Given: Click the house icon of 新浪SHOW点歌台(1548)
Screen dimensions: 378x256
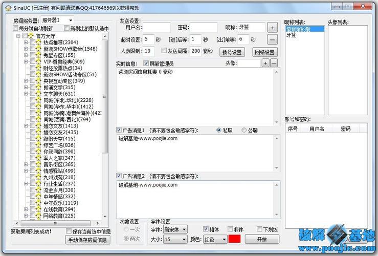Looking at the screenshot, I should tap(38, 49).
